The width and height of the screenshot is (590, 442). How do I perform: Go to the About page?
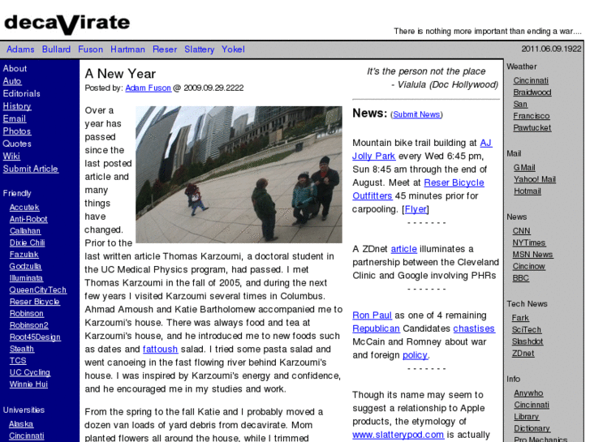click(x=15, y=68)
